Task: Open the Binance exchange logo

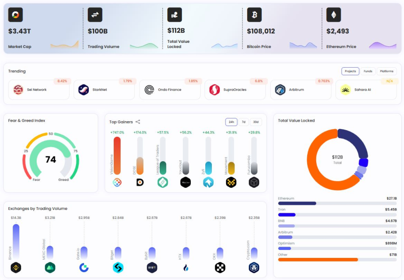Action: coord(16,268)
